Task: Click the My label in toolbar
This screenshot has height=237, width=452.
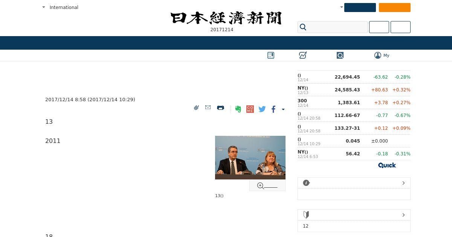Action: [x=386, y=55]
